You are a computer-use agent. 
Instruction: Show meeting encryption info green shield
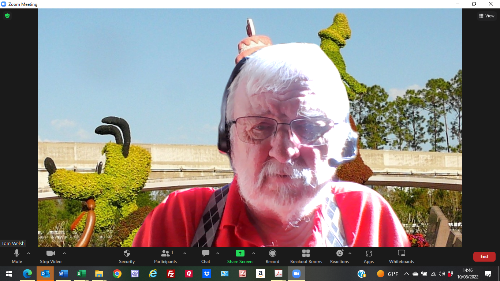pos(7,16)
